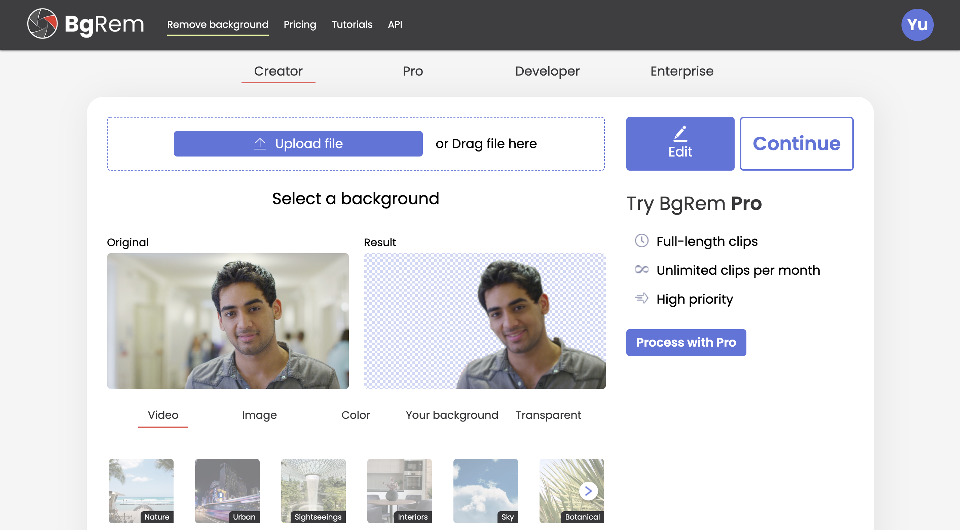This screenshot has width=960, height=530.
Task: Click the clock icon beside Full-length clips
Action: tap(641, 241)
